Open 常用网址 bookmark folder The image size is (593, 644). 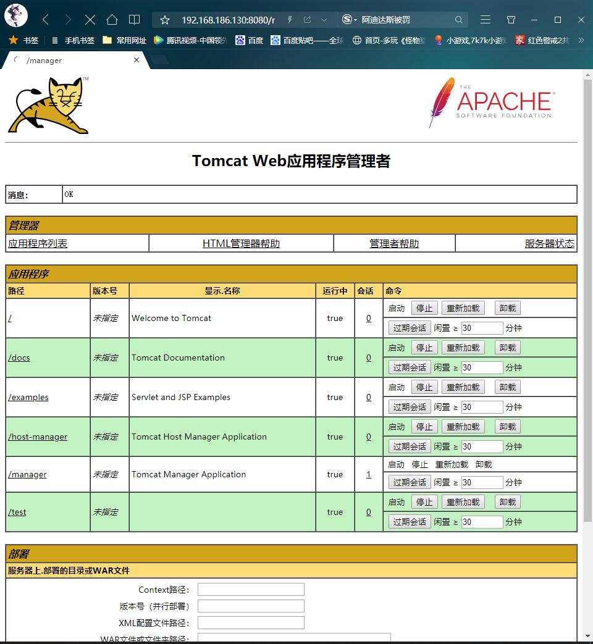(125, 40)
